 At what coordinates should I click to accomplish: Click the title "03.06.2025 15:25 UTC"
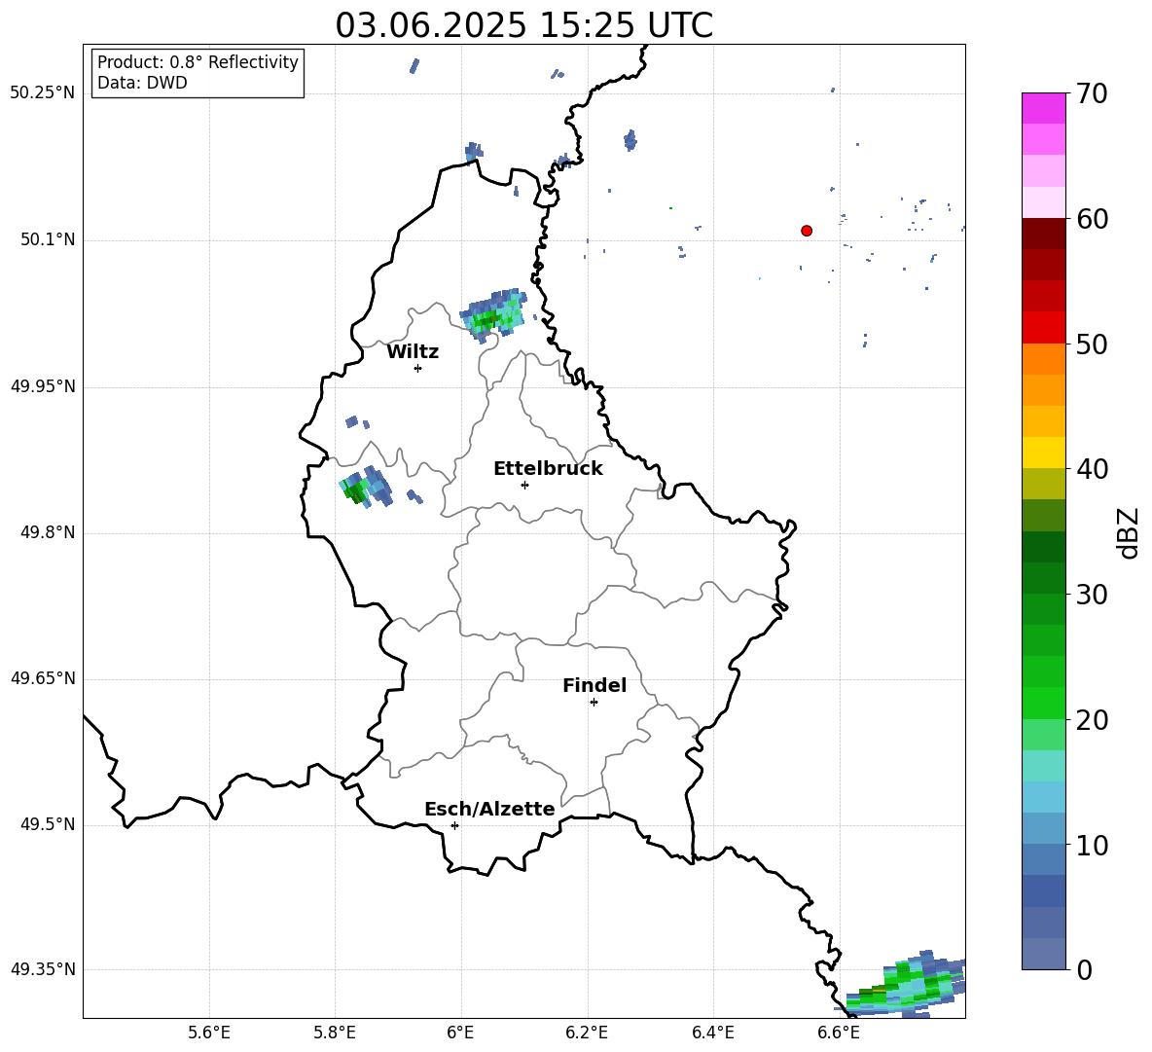523,25
